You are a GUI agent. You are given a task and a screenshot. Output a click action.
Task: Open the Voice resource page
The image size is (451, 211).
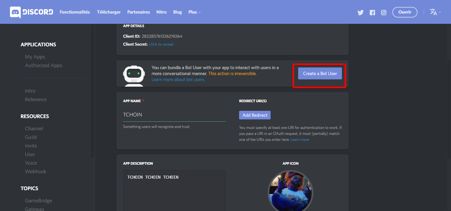coord(31,163)
